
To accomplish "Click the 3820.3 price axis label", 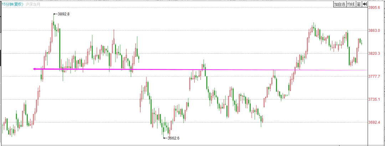I will pyautogui.click(x=375, y=54).
